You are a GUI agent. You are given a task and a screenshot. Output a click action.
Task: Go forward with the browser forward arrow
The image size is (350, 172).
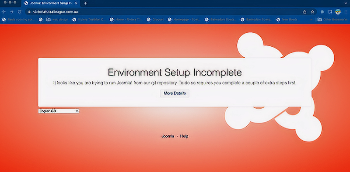12,12
